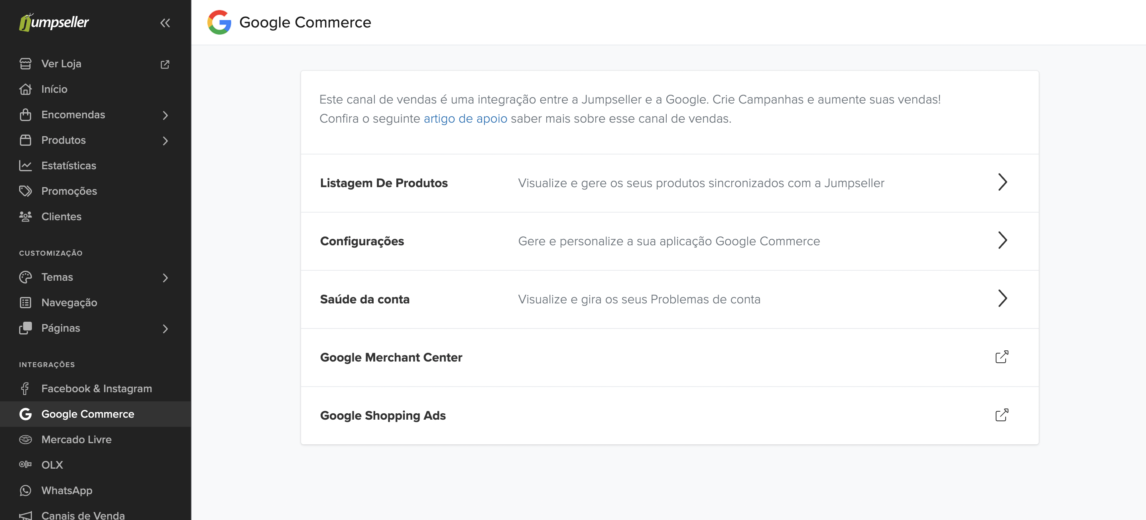This screenshot has width=1146, height=520.
Task: Open the Promoções menu item
Action: (69, 191)
